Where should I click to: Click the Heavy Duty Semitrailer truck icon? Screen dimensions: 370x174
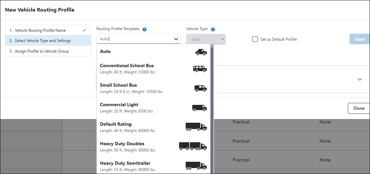(196, 165)
